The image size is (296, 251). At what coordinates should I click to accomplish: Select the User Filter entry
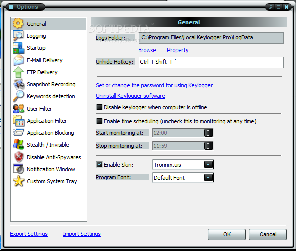pyautogui.click(x=49, y=109)
